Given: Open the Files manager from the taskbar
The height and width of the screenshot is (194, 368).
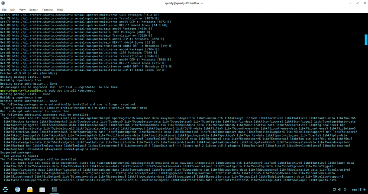Looking at the screenshot, I should click(x=42, y=190).
